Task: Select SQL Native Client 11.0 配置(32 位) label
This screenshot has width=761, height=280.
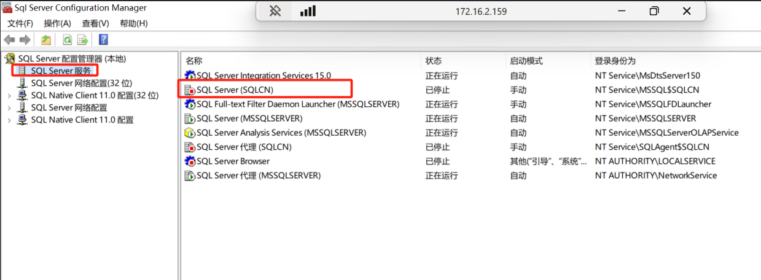Action: point(95,96)
